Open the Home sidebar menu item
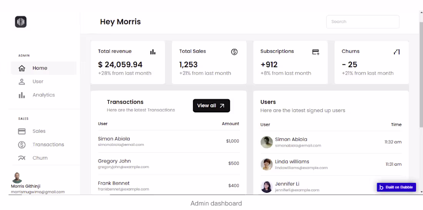423x210 pixels. point(40,68)
